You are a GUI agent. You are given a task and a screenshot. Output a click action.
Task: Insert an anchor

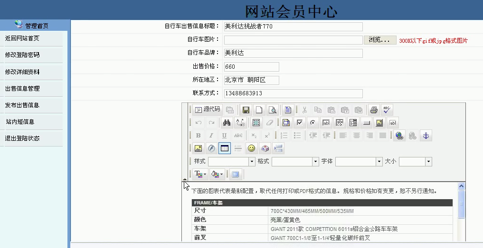(426, 136)
